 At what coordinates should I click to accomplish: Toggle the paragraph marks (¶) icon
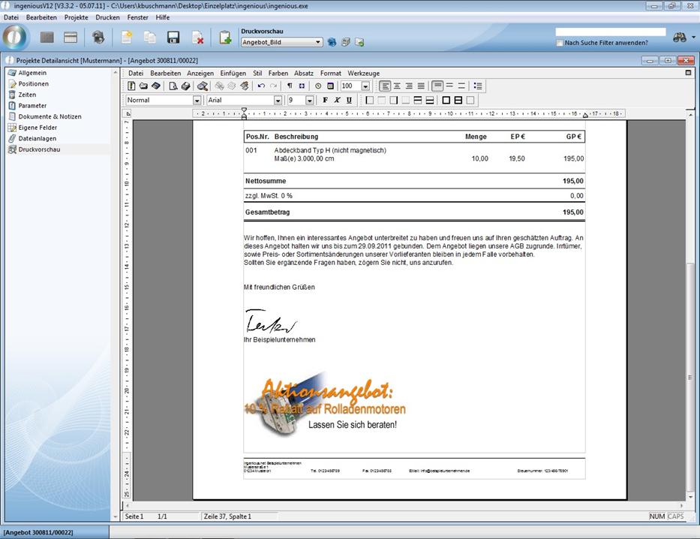click(290, 86)
